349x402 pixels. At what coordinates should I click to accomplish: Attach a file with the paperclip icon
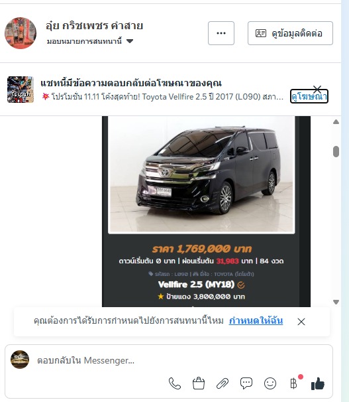223,384
